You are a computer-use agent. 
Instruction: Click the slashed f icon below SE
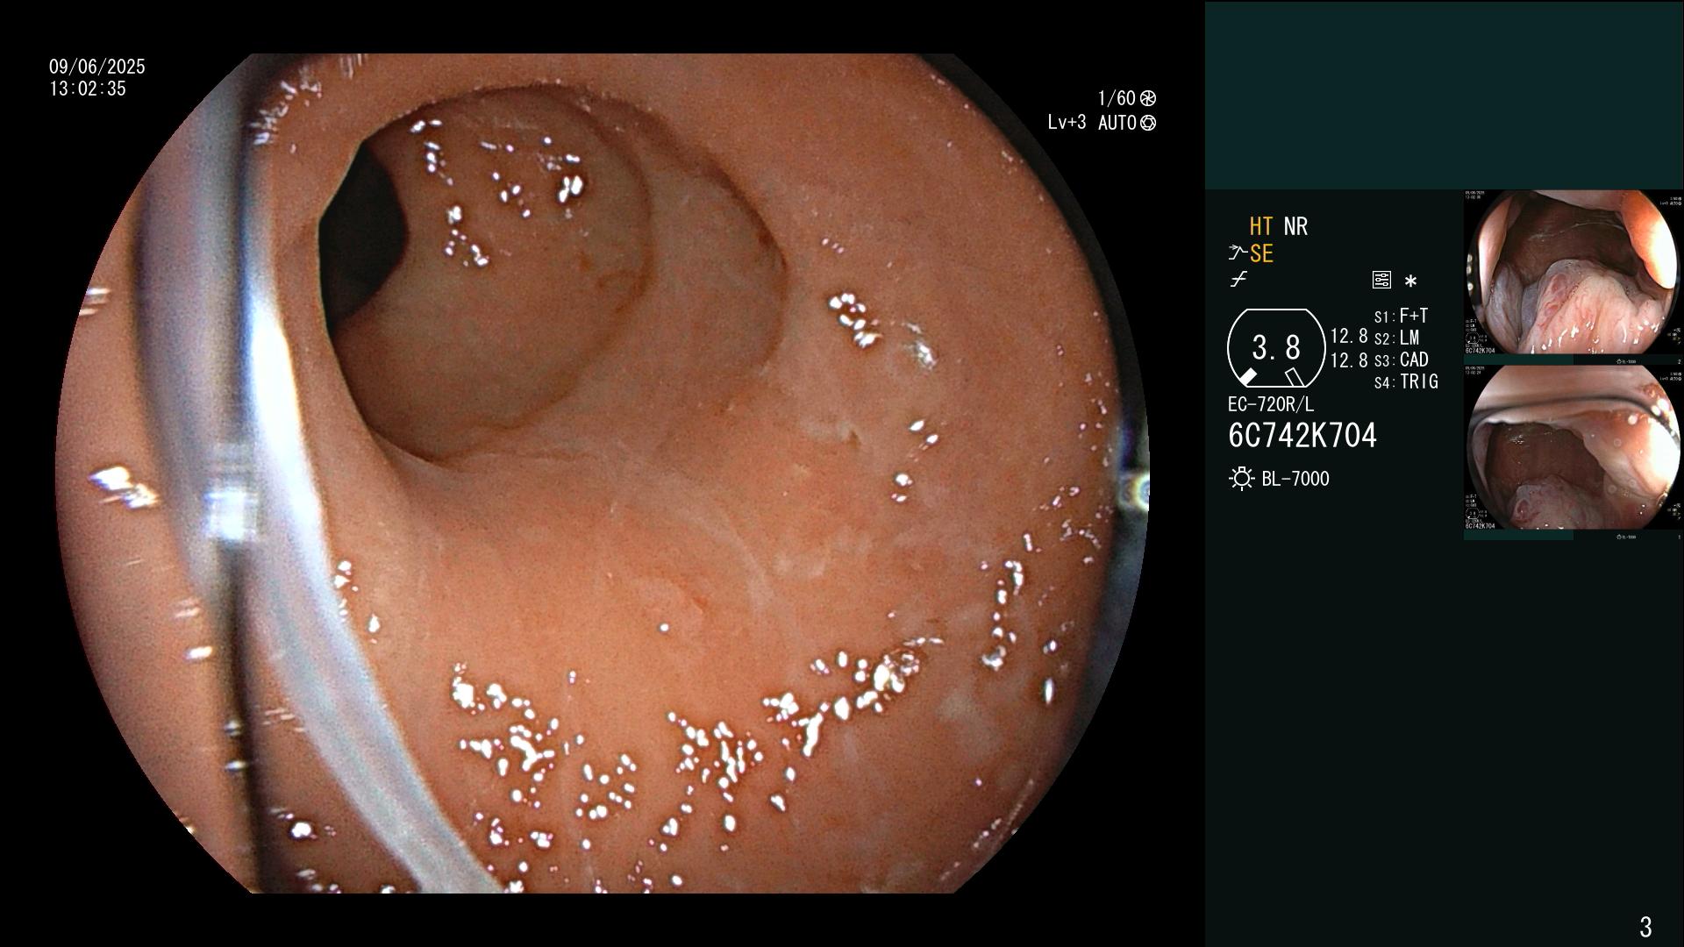1238,280
